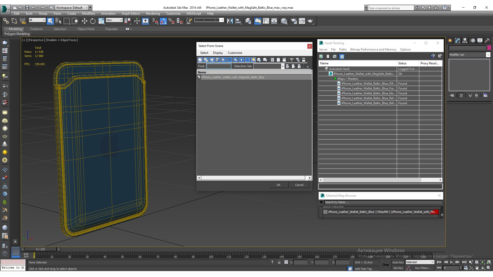Image resolution: width=493 pixels, height=277 pixels.
Task: Switch to the Freeform ribbon tab
Action: coord(36,29)
